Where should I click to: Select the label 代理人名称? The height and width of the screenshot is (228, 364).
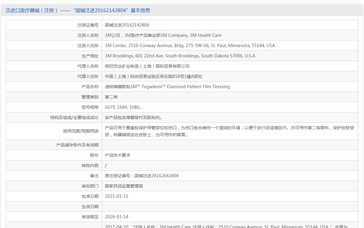pos(88,66)
